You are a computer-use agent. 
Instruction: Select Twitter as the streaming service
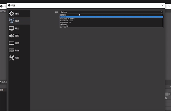[x=111, y=24]
